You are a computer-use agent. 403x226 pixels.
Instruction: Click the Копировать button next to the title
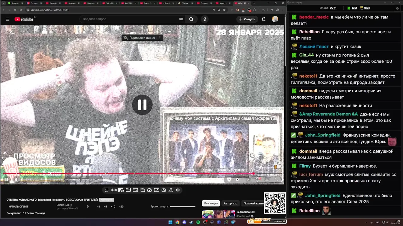106,200
